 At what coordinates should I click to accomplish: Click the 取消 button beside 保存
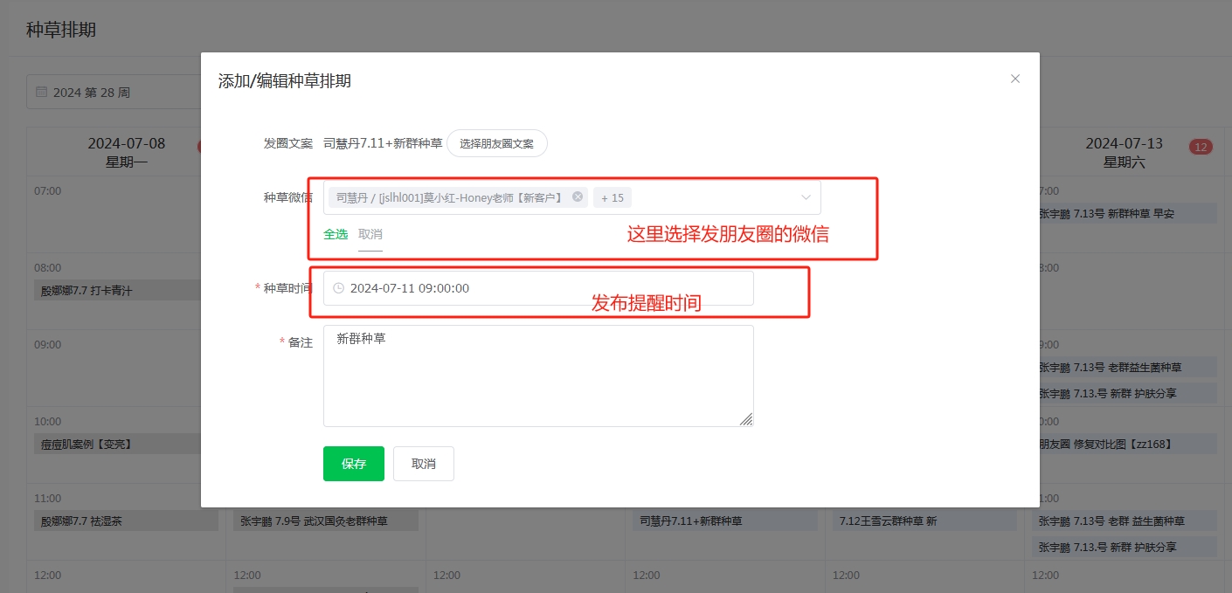pos(424,464)
